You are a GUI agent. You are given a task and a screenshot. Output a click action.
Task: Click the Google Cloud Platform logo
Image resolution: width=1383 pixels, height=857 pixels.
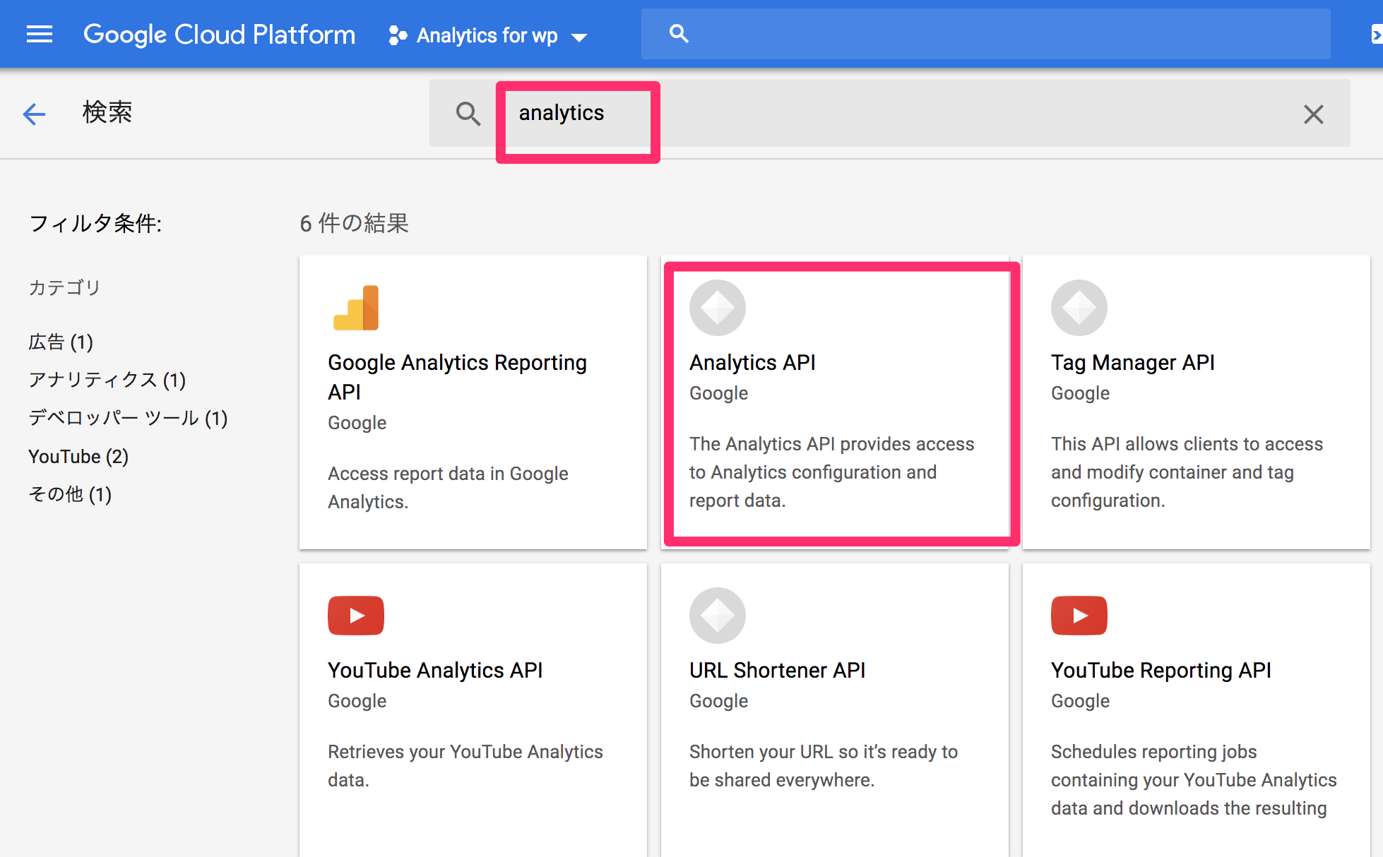(x=219, y=35)
